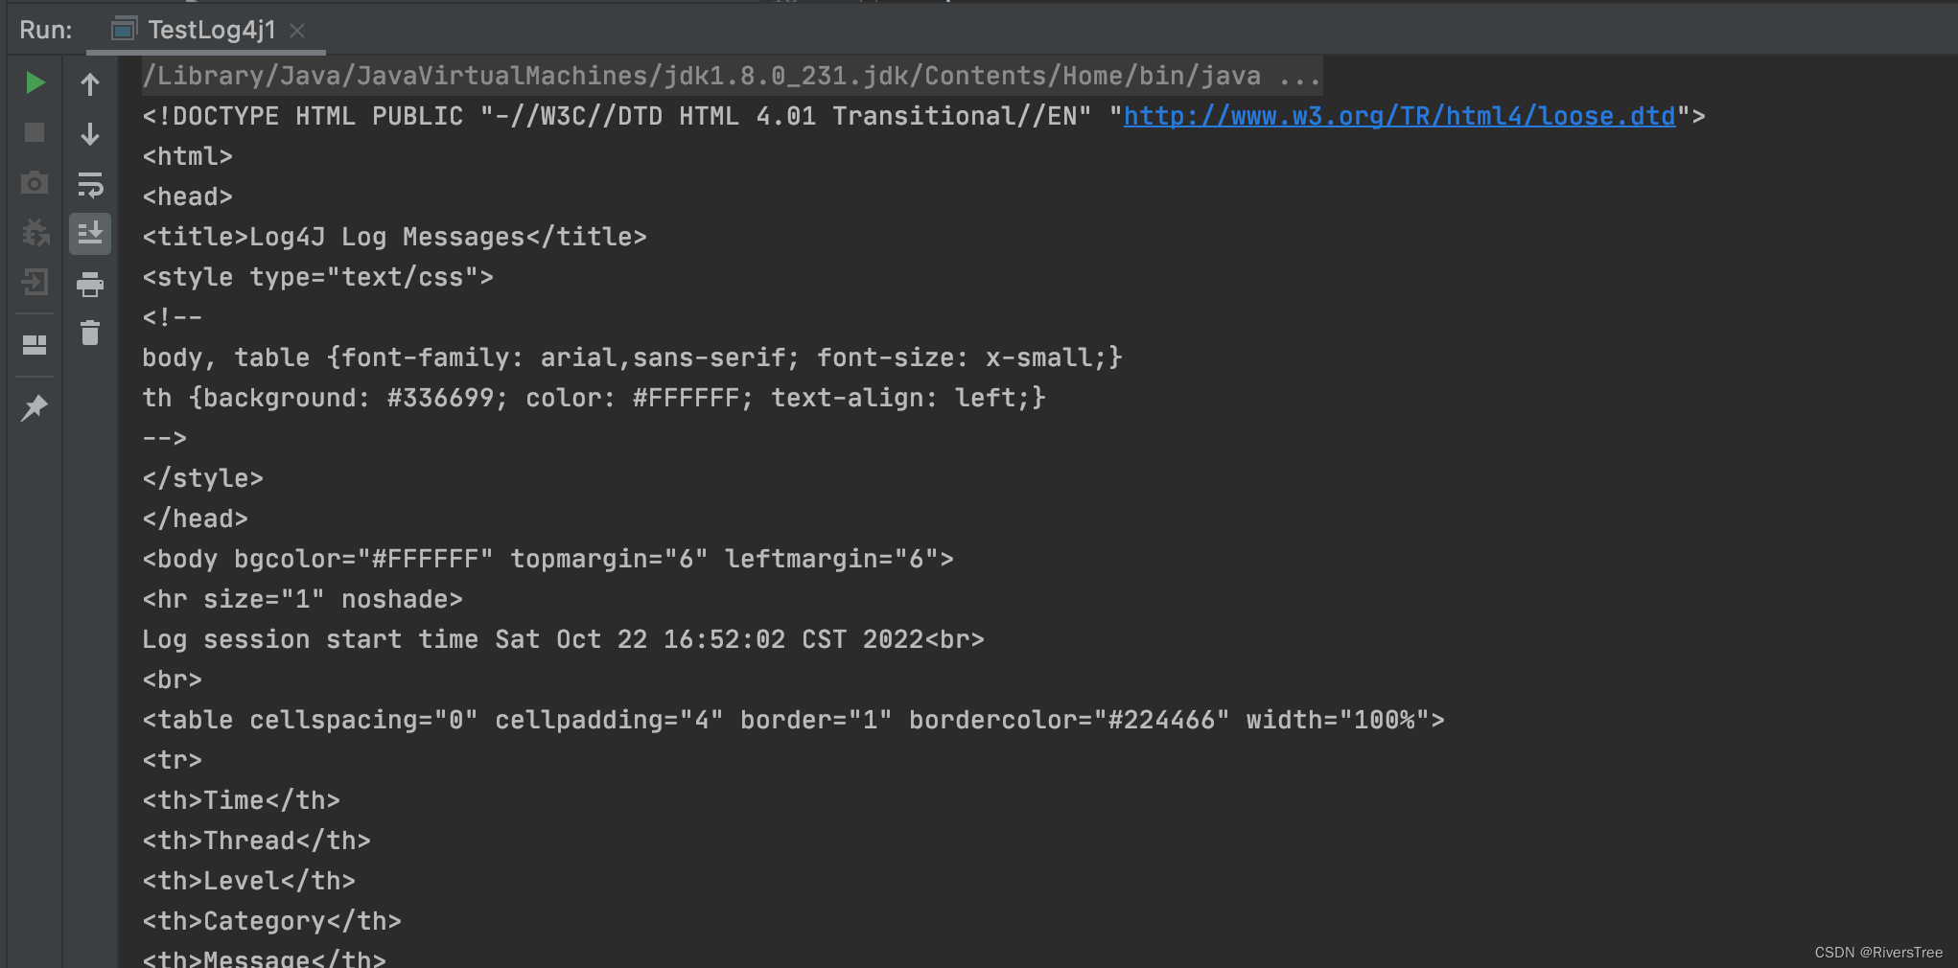Screen dimensions: 1958x968
Task: Print the console output
Action: coord(90,284)
